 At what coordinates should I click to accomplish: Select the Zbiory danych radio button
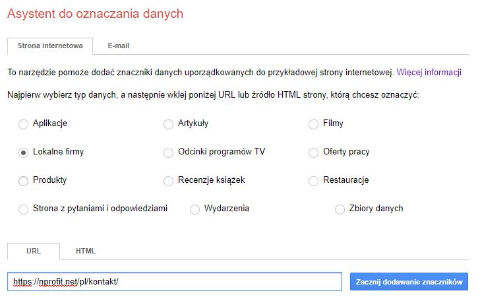[x=340, y=209]
